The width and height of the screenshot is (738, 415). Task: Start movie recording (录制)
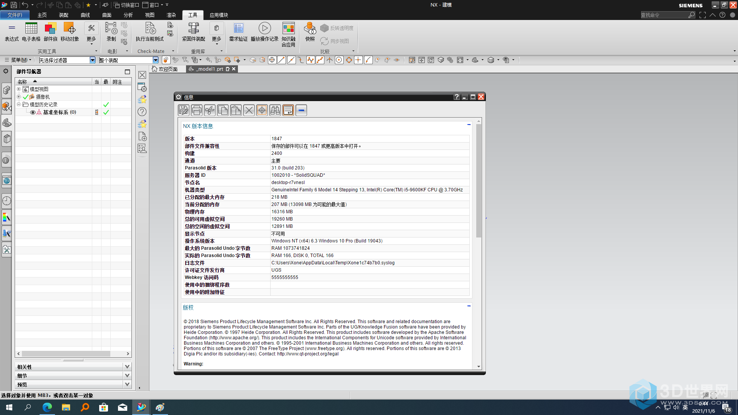(x=111, y=32)
